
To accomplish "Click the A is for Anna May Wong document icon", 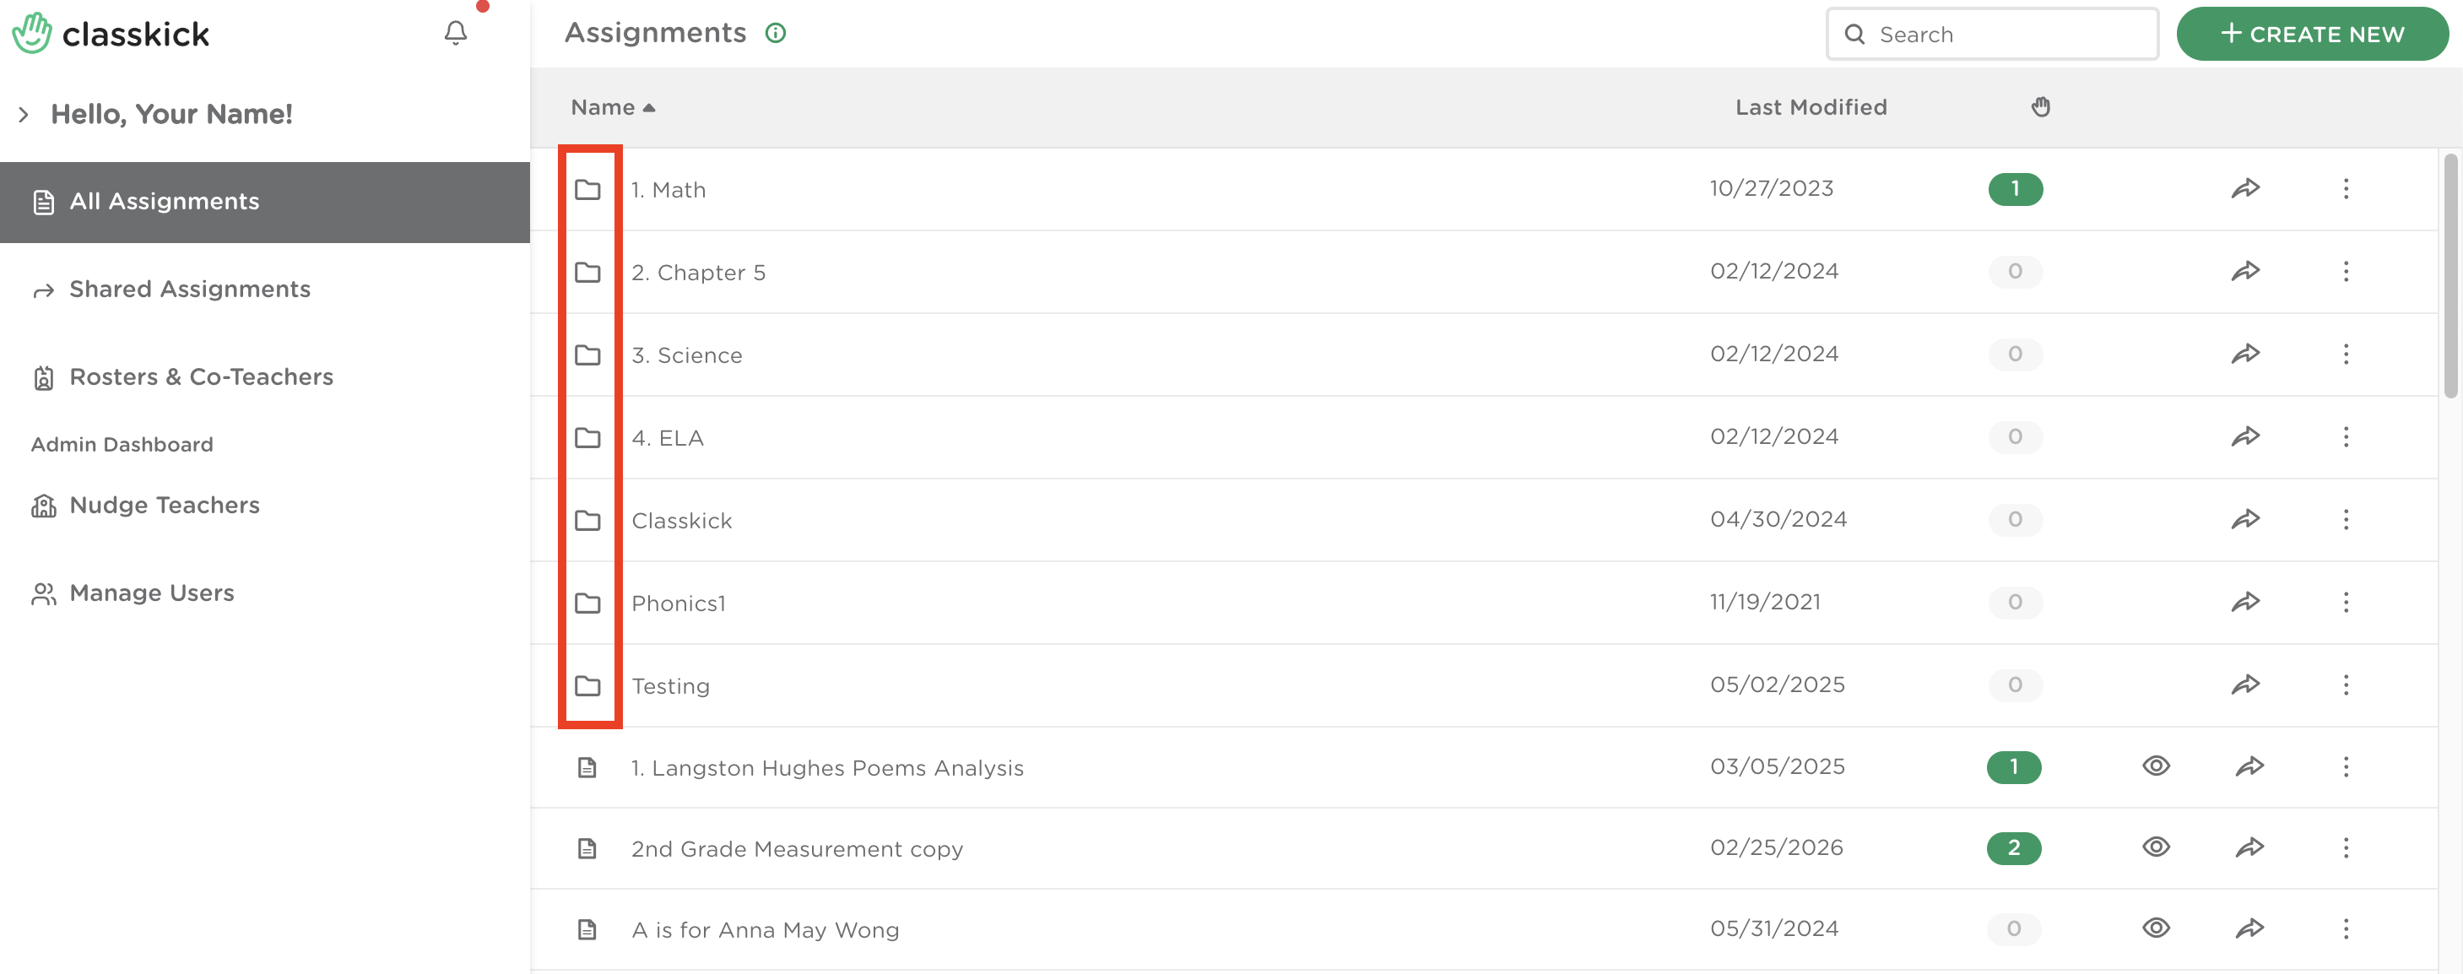I will point(587,930).
